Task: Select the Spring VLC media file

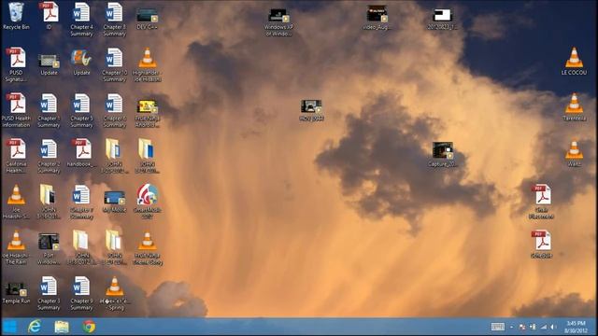Action: 114,293
